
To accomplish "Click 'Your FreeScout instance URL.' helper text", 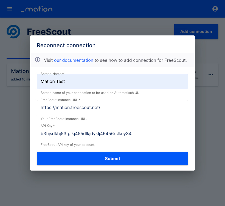I will tap(64, 119).
